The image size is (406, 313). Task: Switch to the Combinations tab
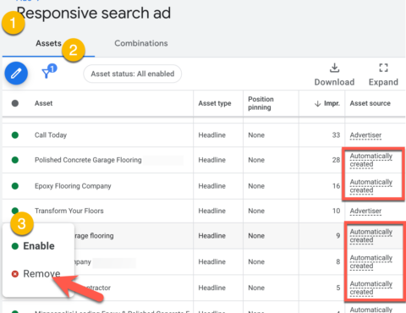(141, 43)
